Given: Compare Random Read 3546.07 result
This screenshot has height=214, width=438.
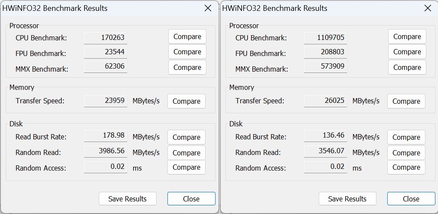Looking at the screenshot, I should tap(406, 153).
